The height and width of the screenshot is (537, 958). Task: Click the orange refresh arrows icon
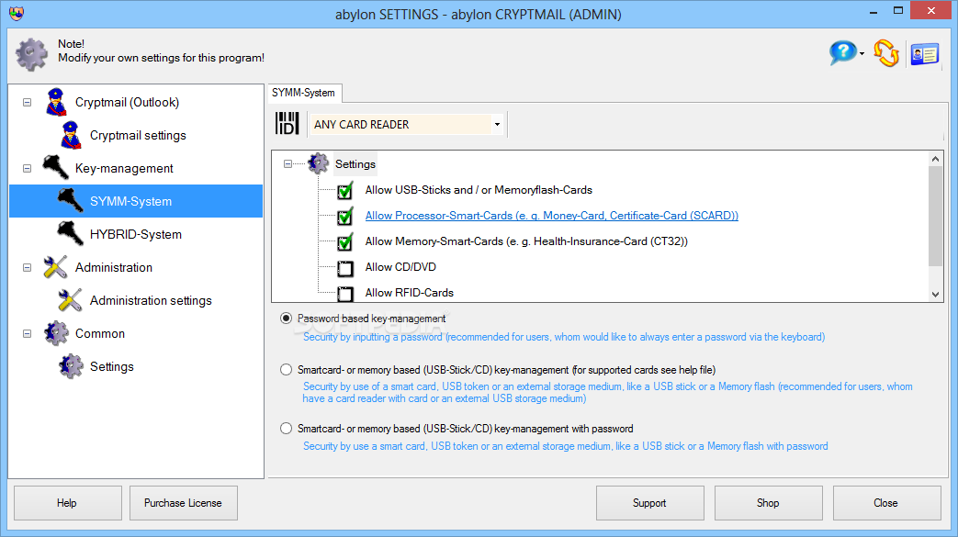click(x=886, y=53)
